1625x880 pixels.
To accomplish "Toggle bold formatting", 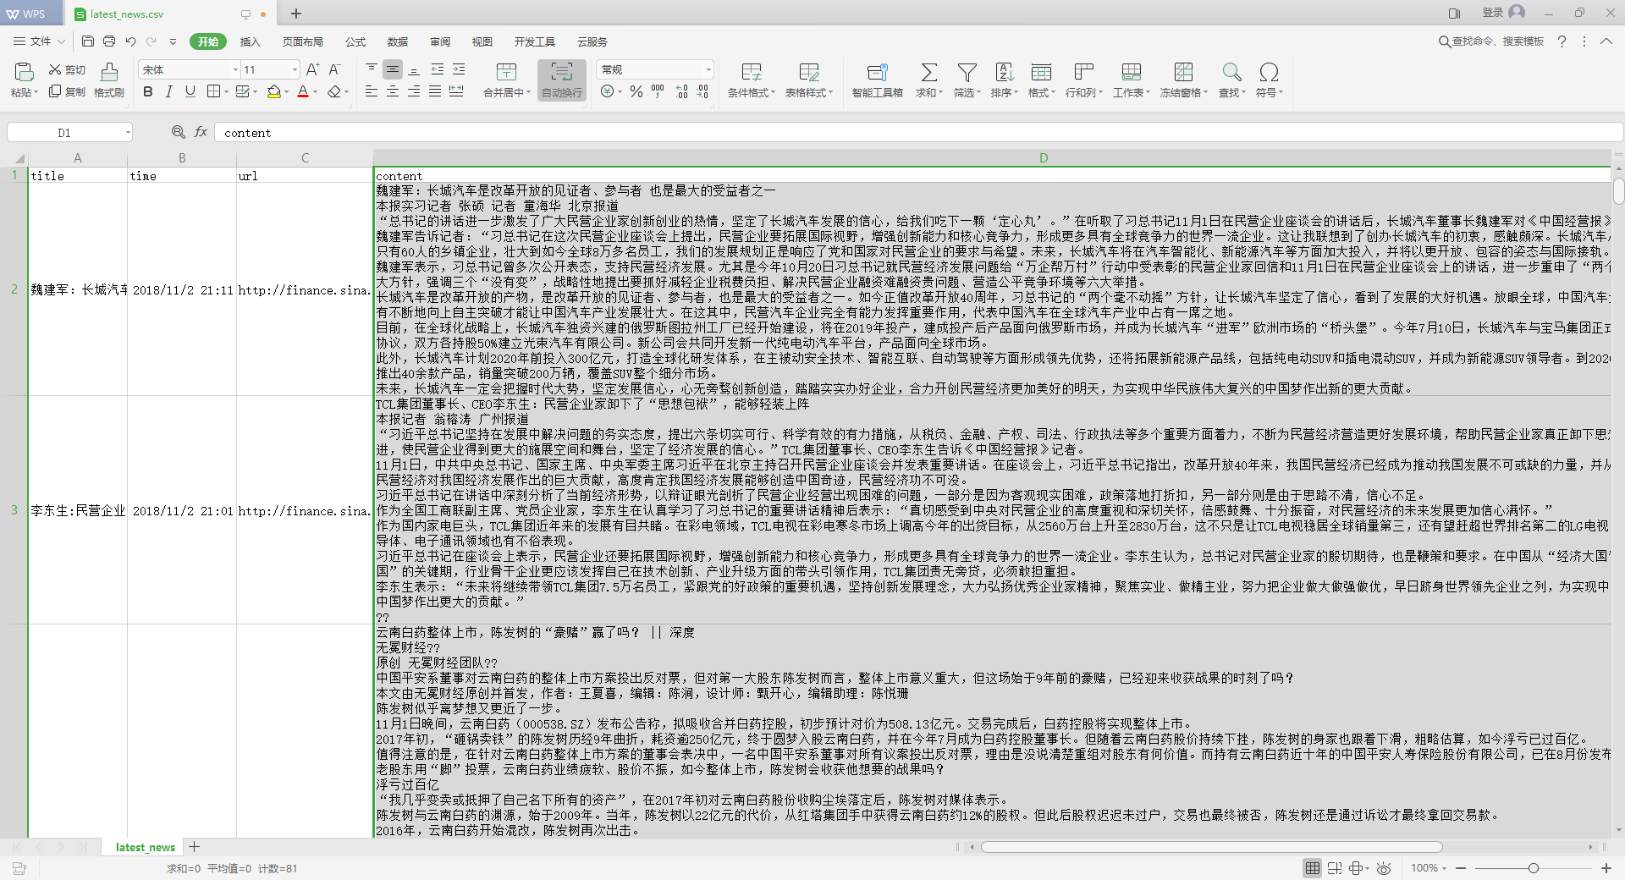I will [x=148, y=91].
